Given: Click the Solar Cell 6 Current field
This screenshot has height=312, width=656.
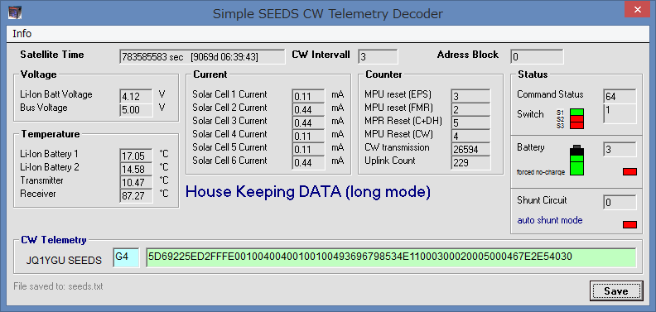Looking at the screenshot, I should (x=309, y=162).
